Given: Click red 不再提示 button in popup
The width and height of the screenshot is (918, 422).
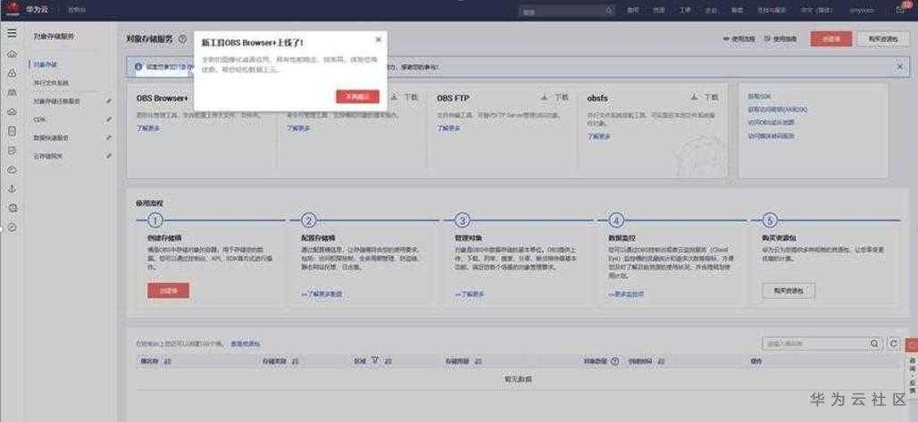Looking at the screenshot, I should [x=357, y=96].
